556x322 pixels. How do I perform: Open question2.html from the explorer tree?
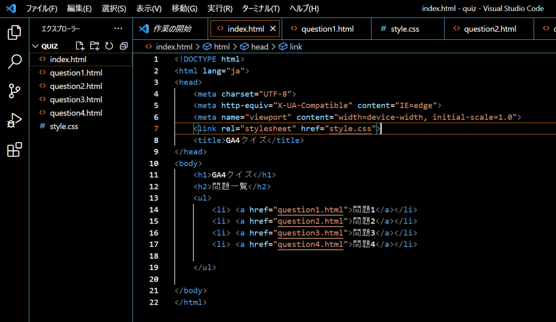pos(81,86)
